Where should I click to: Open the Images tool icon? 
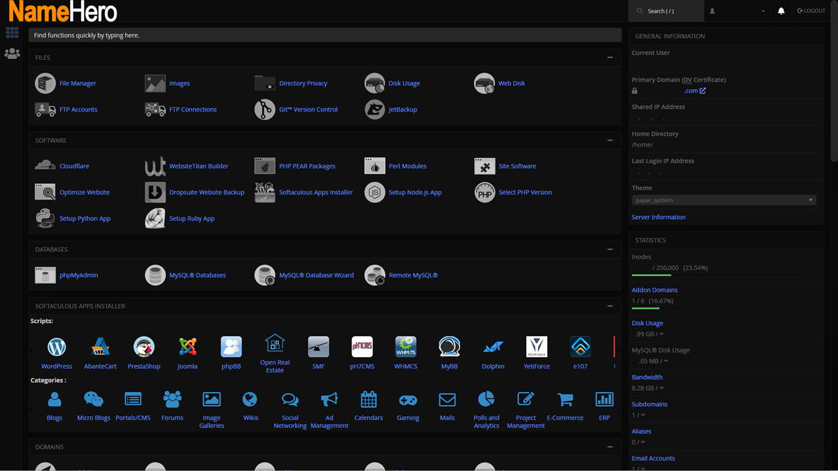155,83
